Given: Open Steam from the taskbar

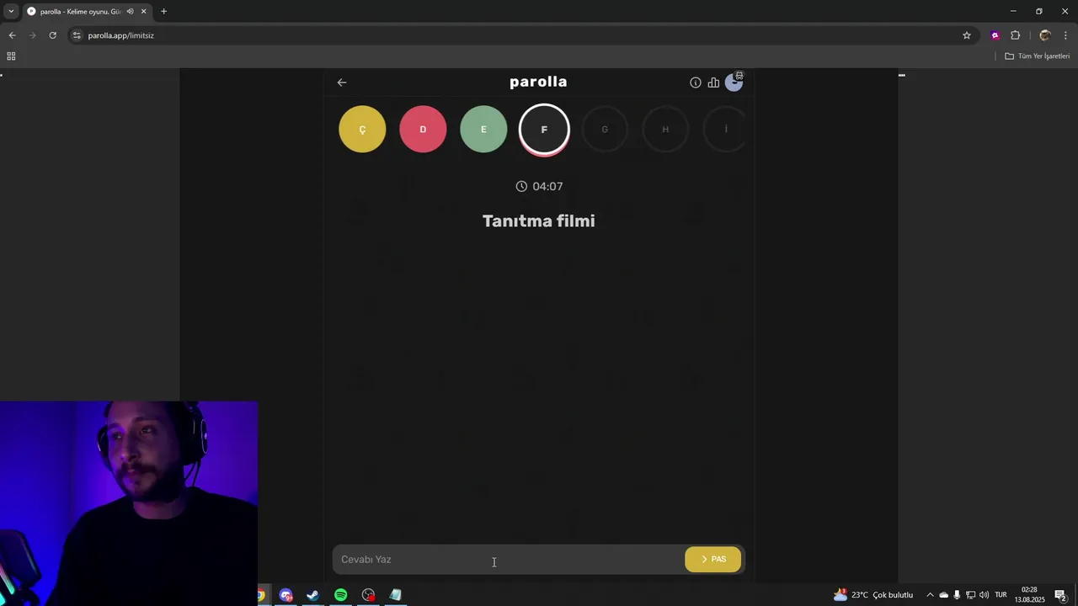Looking at the screenshot, I should click(312, 595).
